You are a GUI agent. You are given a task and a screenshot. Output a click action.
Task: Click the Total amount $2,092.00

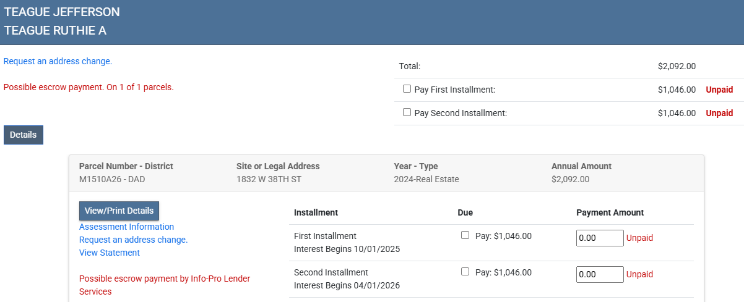point(677,66)
